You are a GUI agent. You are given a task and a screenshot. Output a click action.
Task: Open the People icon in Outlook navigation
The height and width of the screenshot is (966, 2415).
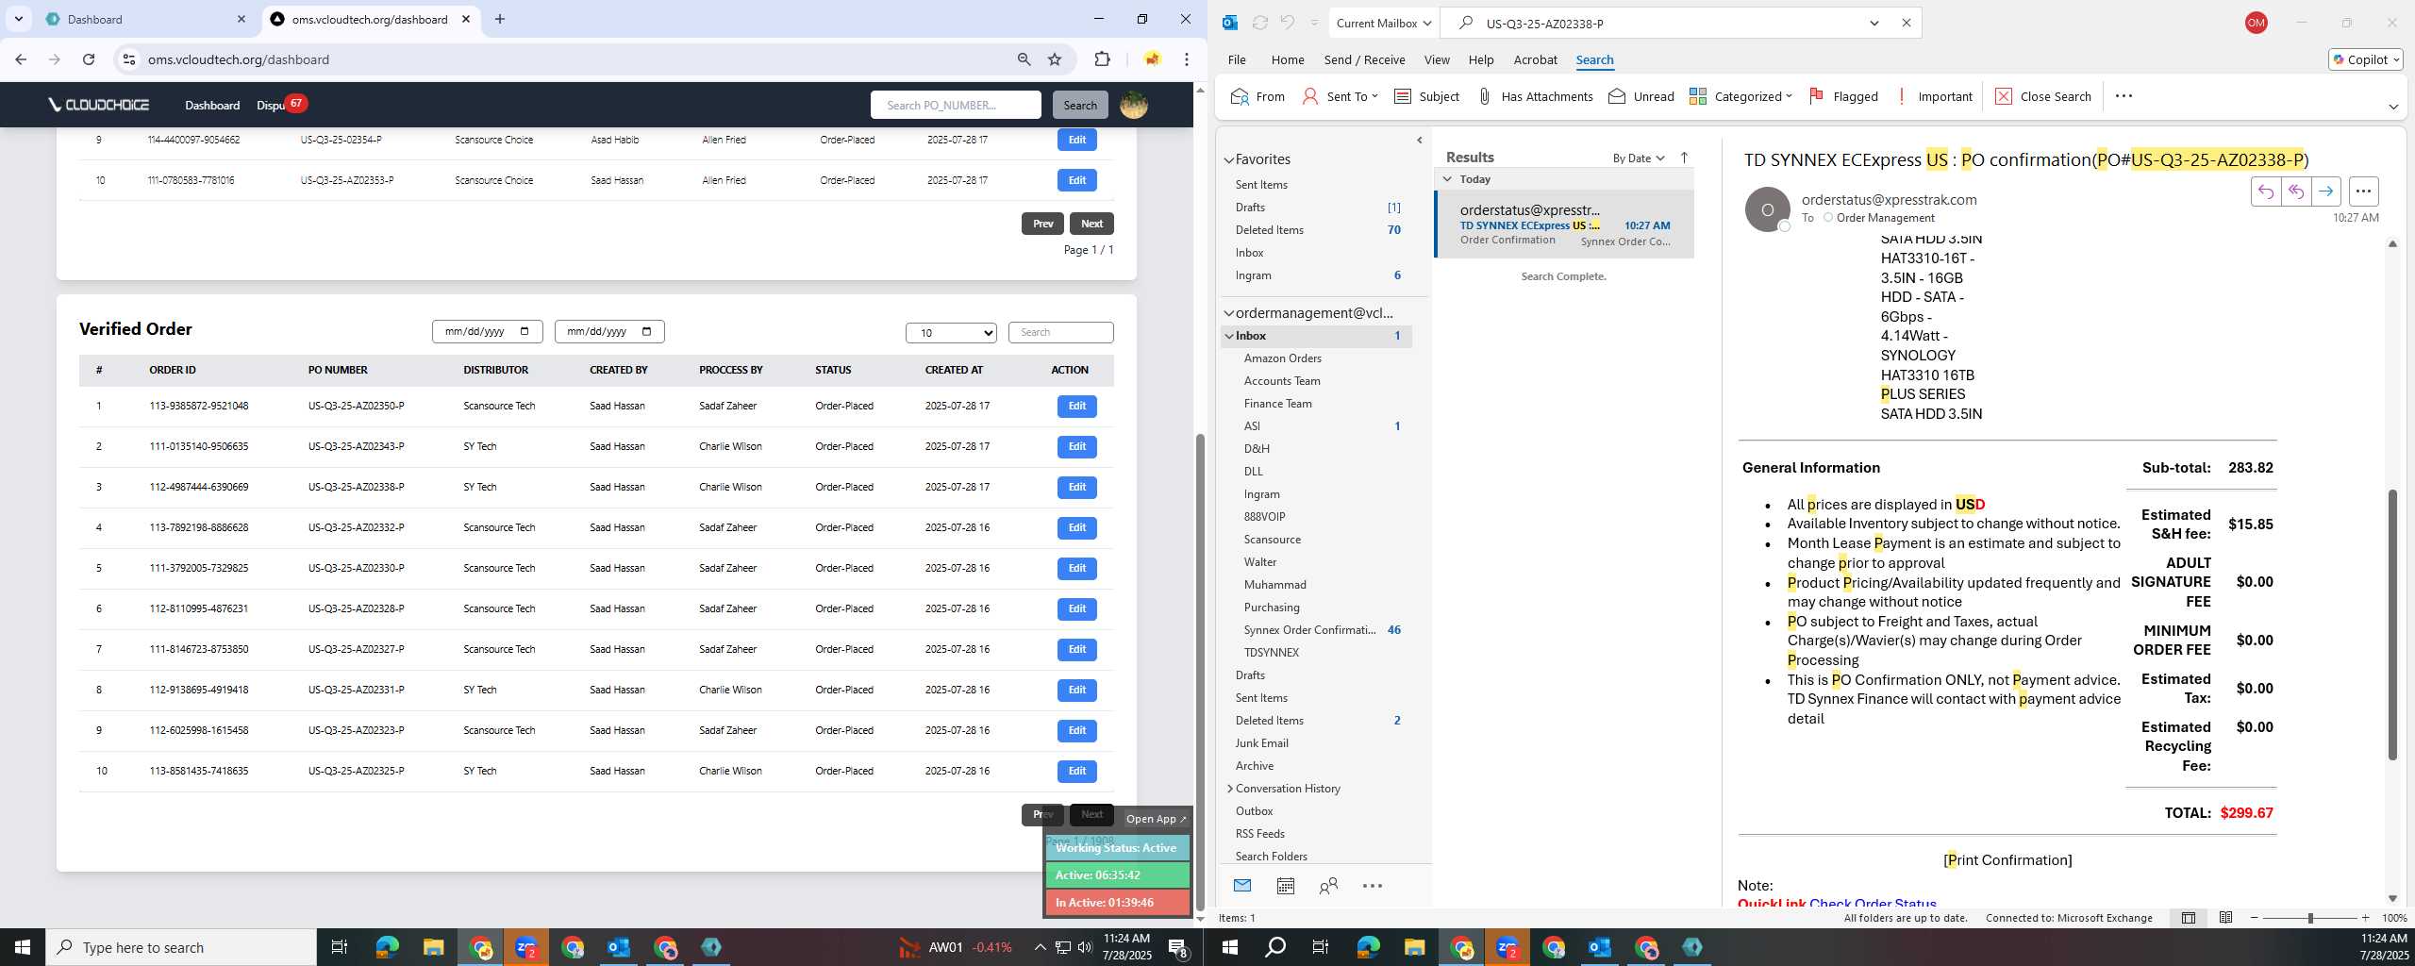[x=1328, y=886]
